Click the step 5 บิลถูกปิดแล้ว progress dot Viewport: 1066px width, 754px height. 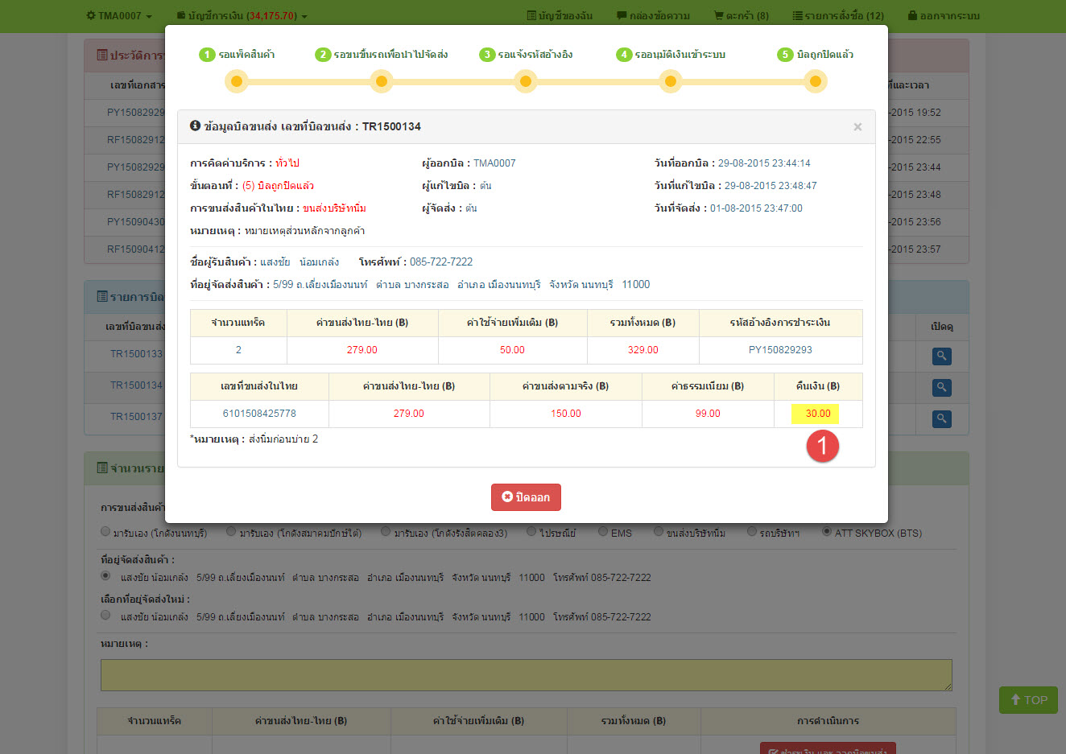coord(815,81)
